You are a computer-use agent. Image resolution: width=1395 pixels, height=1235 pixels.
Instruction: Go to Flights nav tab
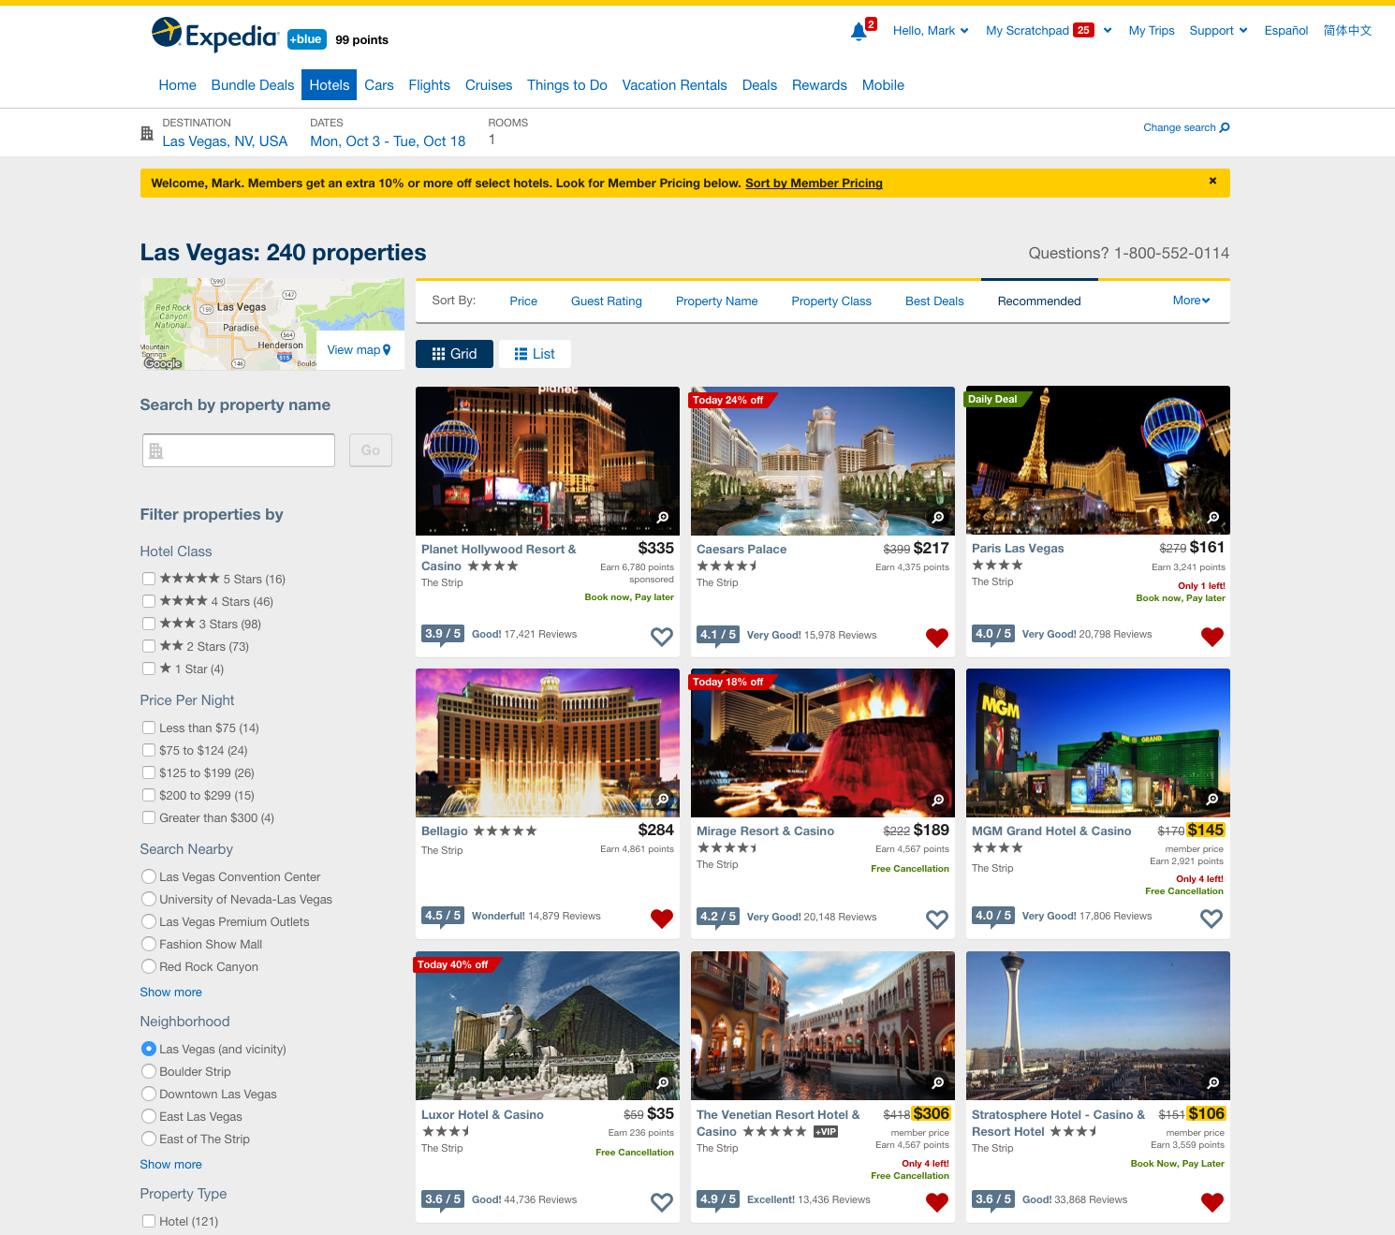coord(429,85)
